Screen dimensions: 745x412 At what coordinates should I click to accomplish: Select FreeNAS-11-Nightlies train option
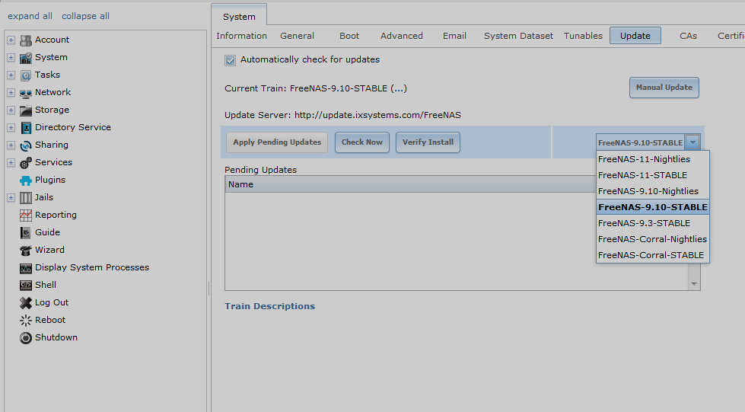click(x=653, y=159)
